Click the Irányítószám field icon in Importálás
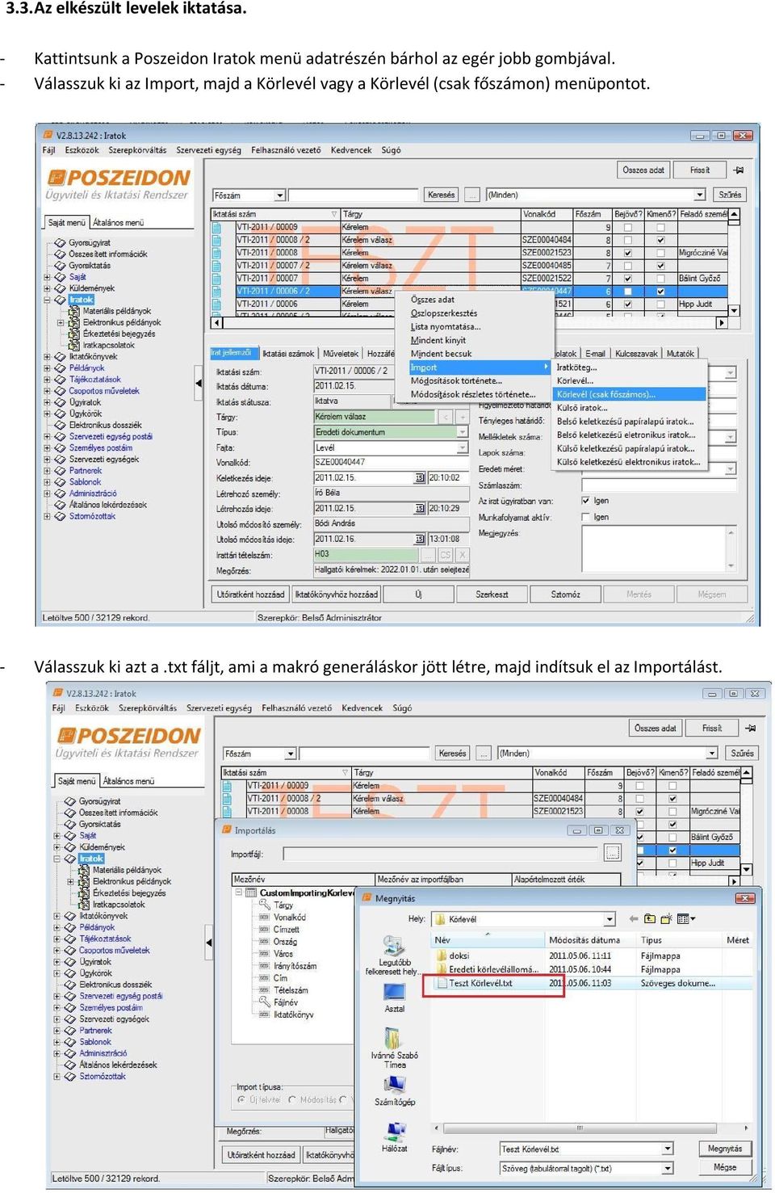775x1193 pixels. pos(264,966)
